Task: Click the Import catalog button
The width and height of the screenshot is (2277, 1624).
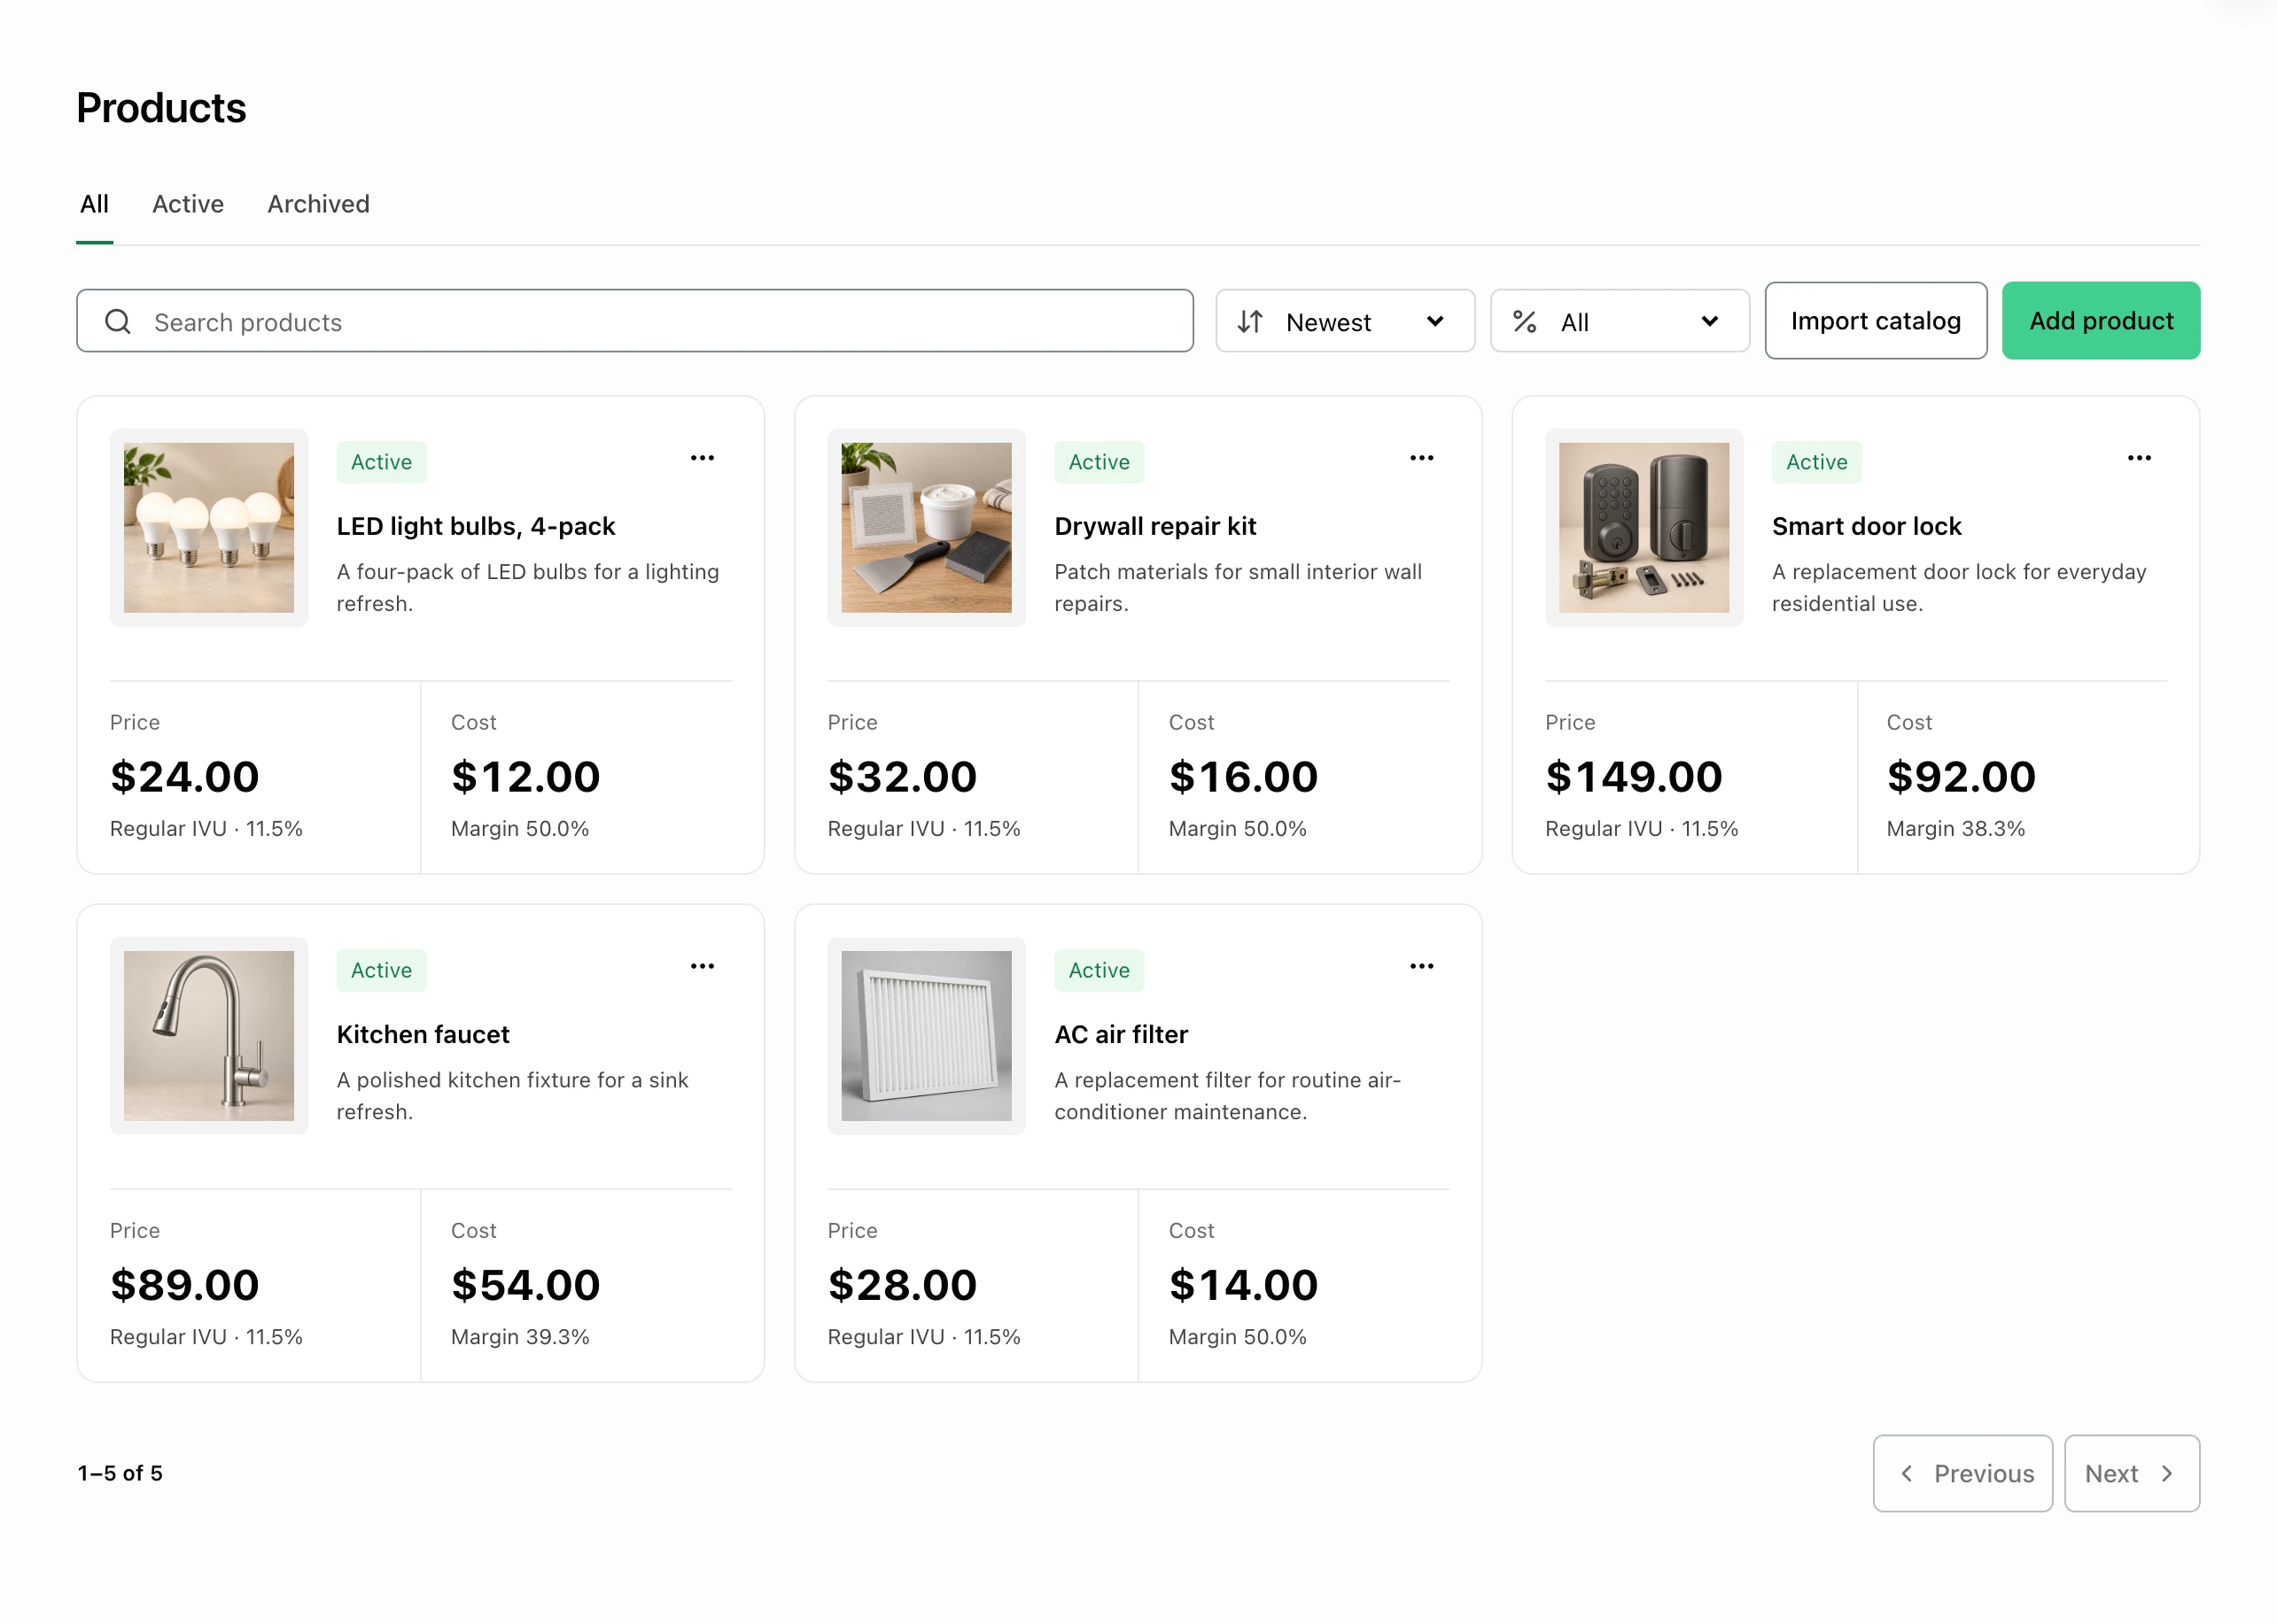Action: point(1876,321)
